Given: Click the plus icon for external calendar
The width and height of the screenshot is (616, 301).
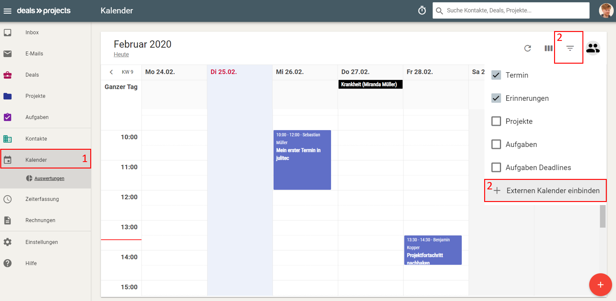Looking at the screenshot, I should (x=497, y=191).
